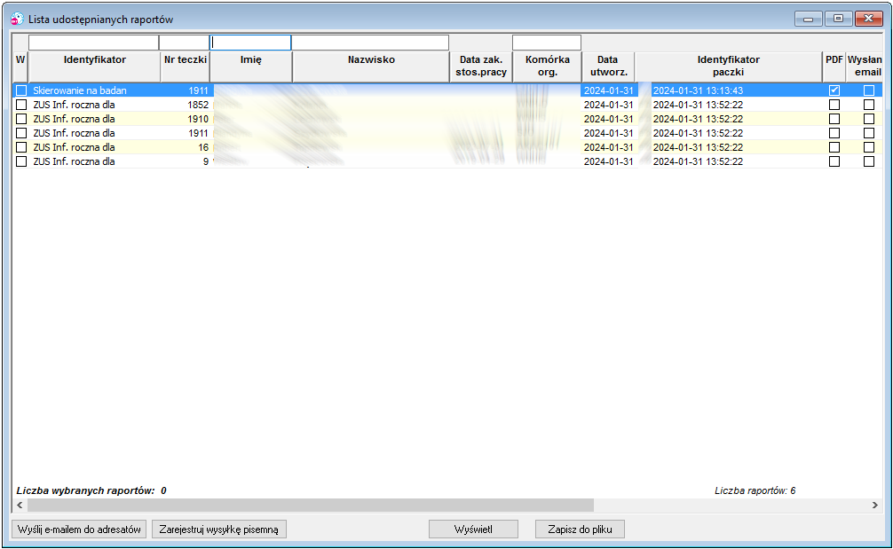Click Zarejestruj wysyłkę pisemną button

click(x=218, y=529)
